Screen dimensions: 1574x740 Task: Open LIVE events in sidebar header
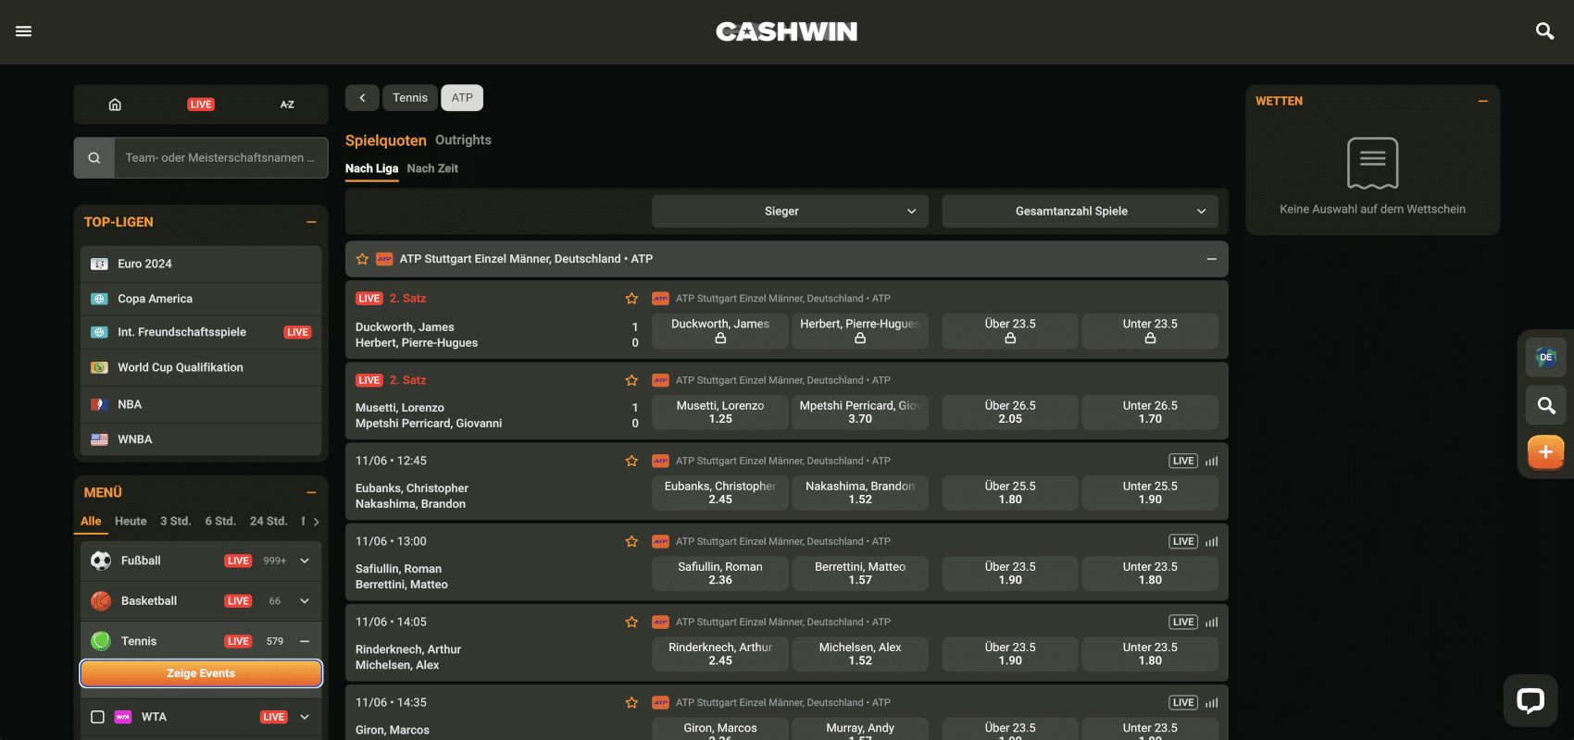click(201, 105)
